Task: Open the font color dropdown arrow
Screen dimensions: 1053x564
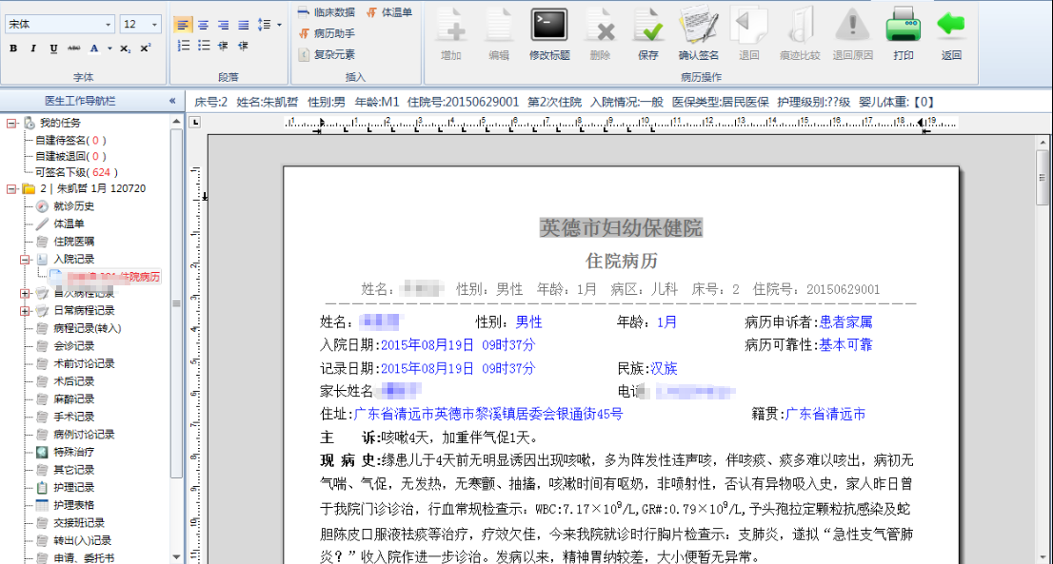Action: click(x=109, y=49)
